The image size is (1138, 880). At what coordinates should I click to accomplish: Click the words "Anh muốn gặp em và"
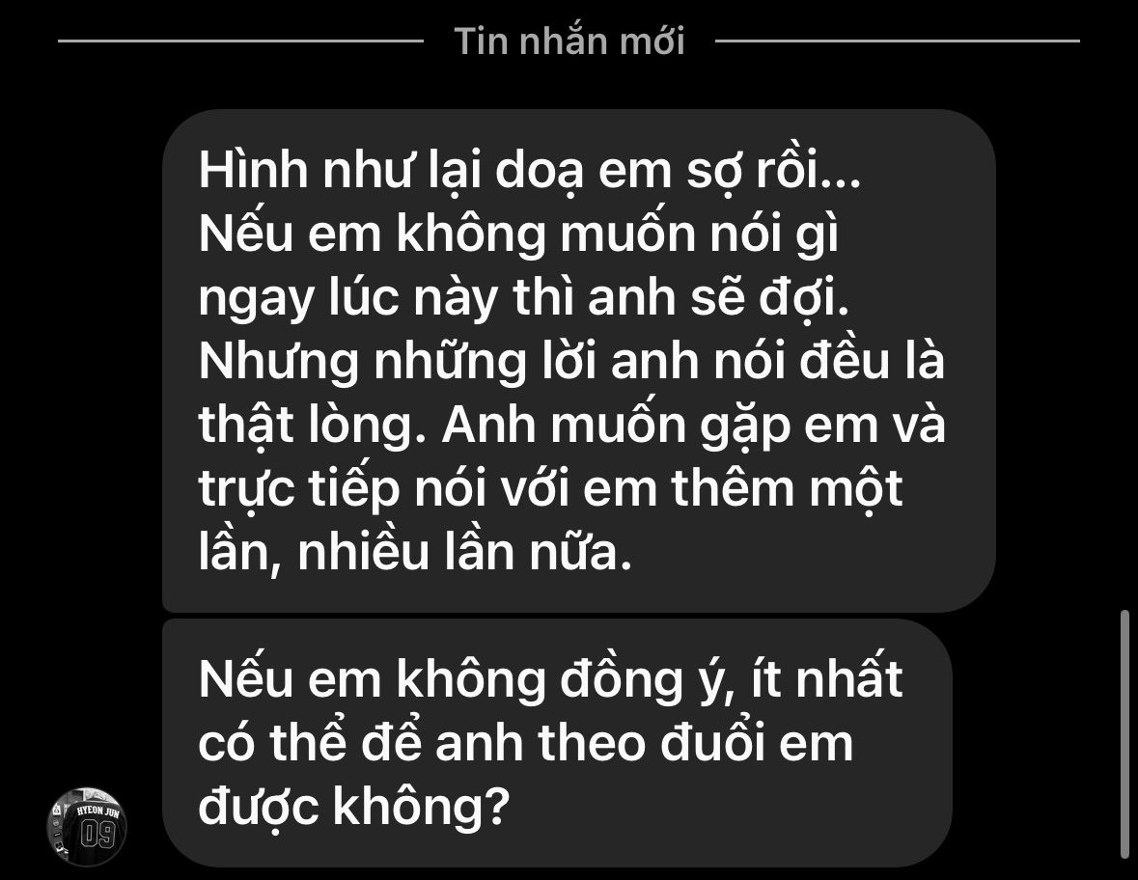[693, 426]
